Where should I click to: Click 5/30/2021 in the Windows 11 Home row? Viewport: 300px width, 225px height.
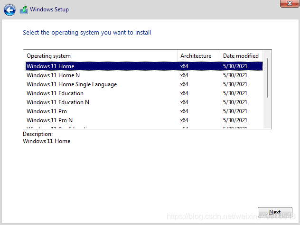[x=235, y=66]
